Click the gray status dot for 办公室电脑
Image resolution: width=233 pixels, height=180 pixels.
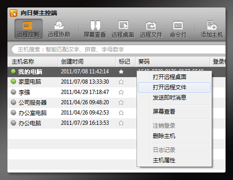coord(14,113)
